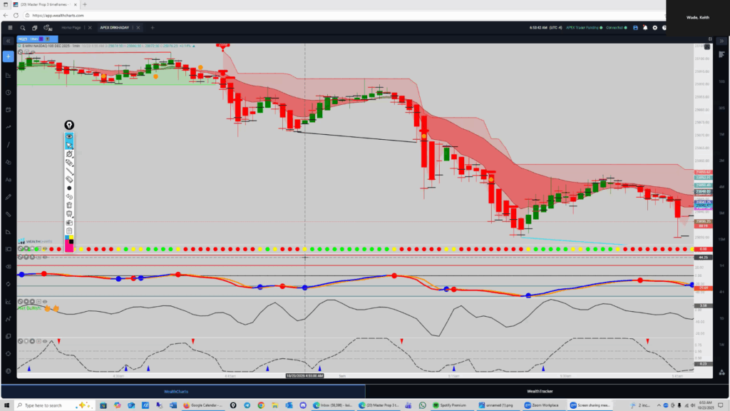Select the arrow cursor tool in floating toolbar
730x411 pixels.
pos(69,145)
